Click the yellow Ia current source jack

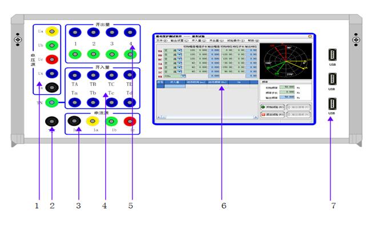(x=93, y=121)
